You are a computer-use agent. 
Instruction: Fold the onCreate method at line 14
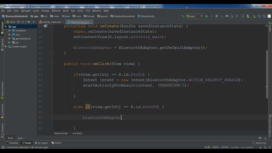[x=53, y=26]
